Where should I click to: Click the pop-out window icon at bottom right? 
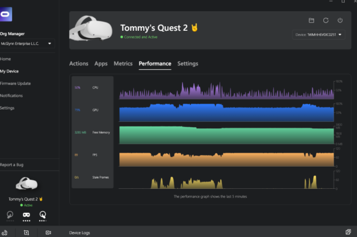pos(348,232)
